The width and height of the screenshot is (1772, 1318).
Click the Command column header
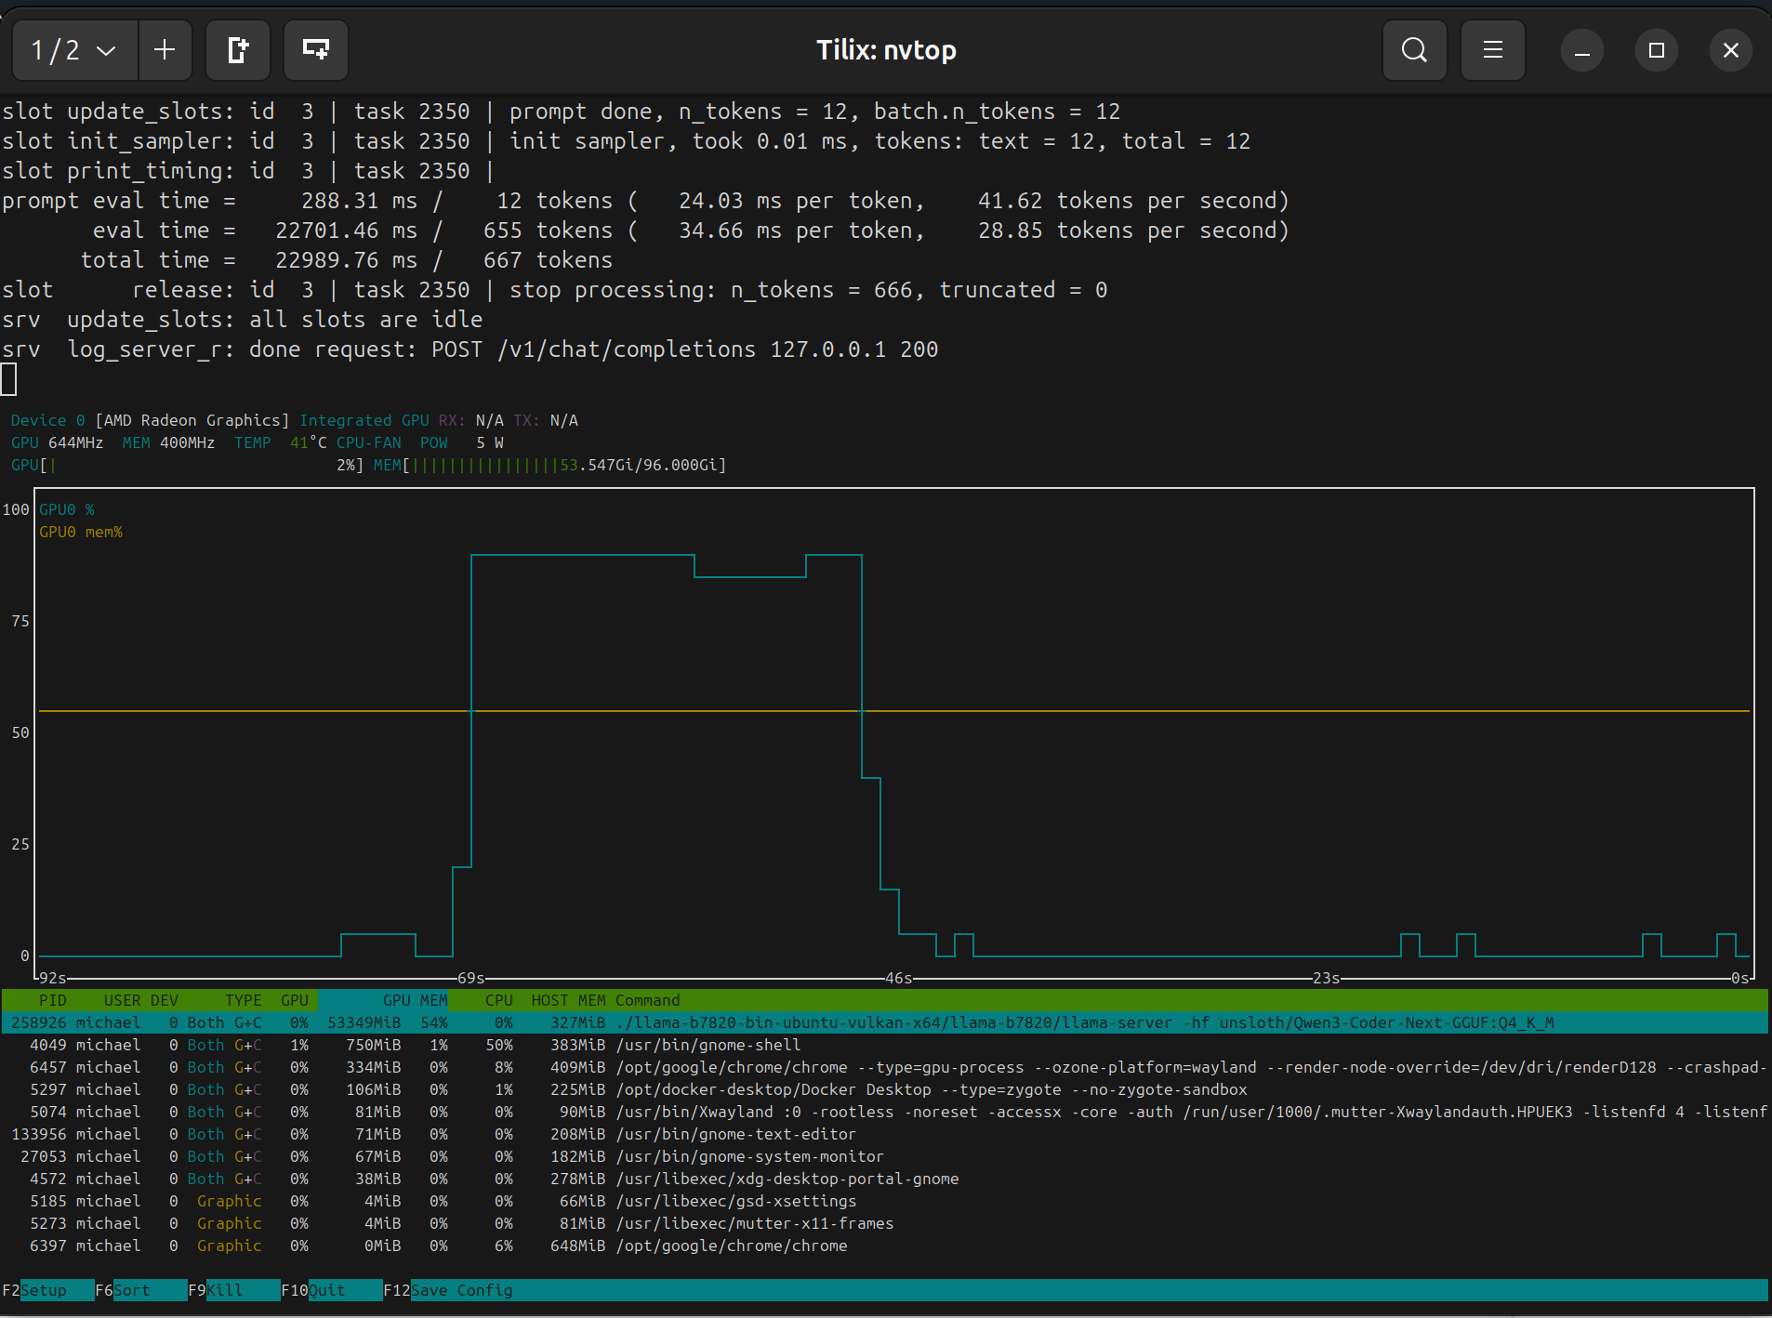pyautogui.click(x=647, y=1000)
